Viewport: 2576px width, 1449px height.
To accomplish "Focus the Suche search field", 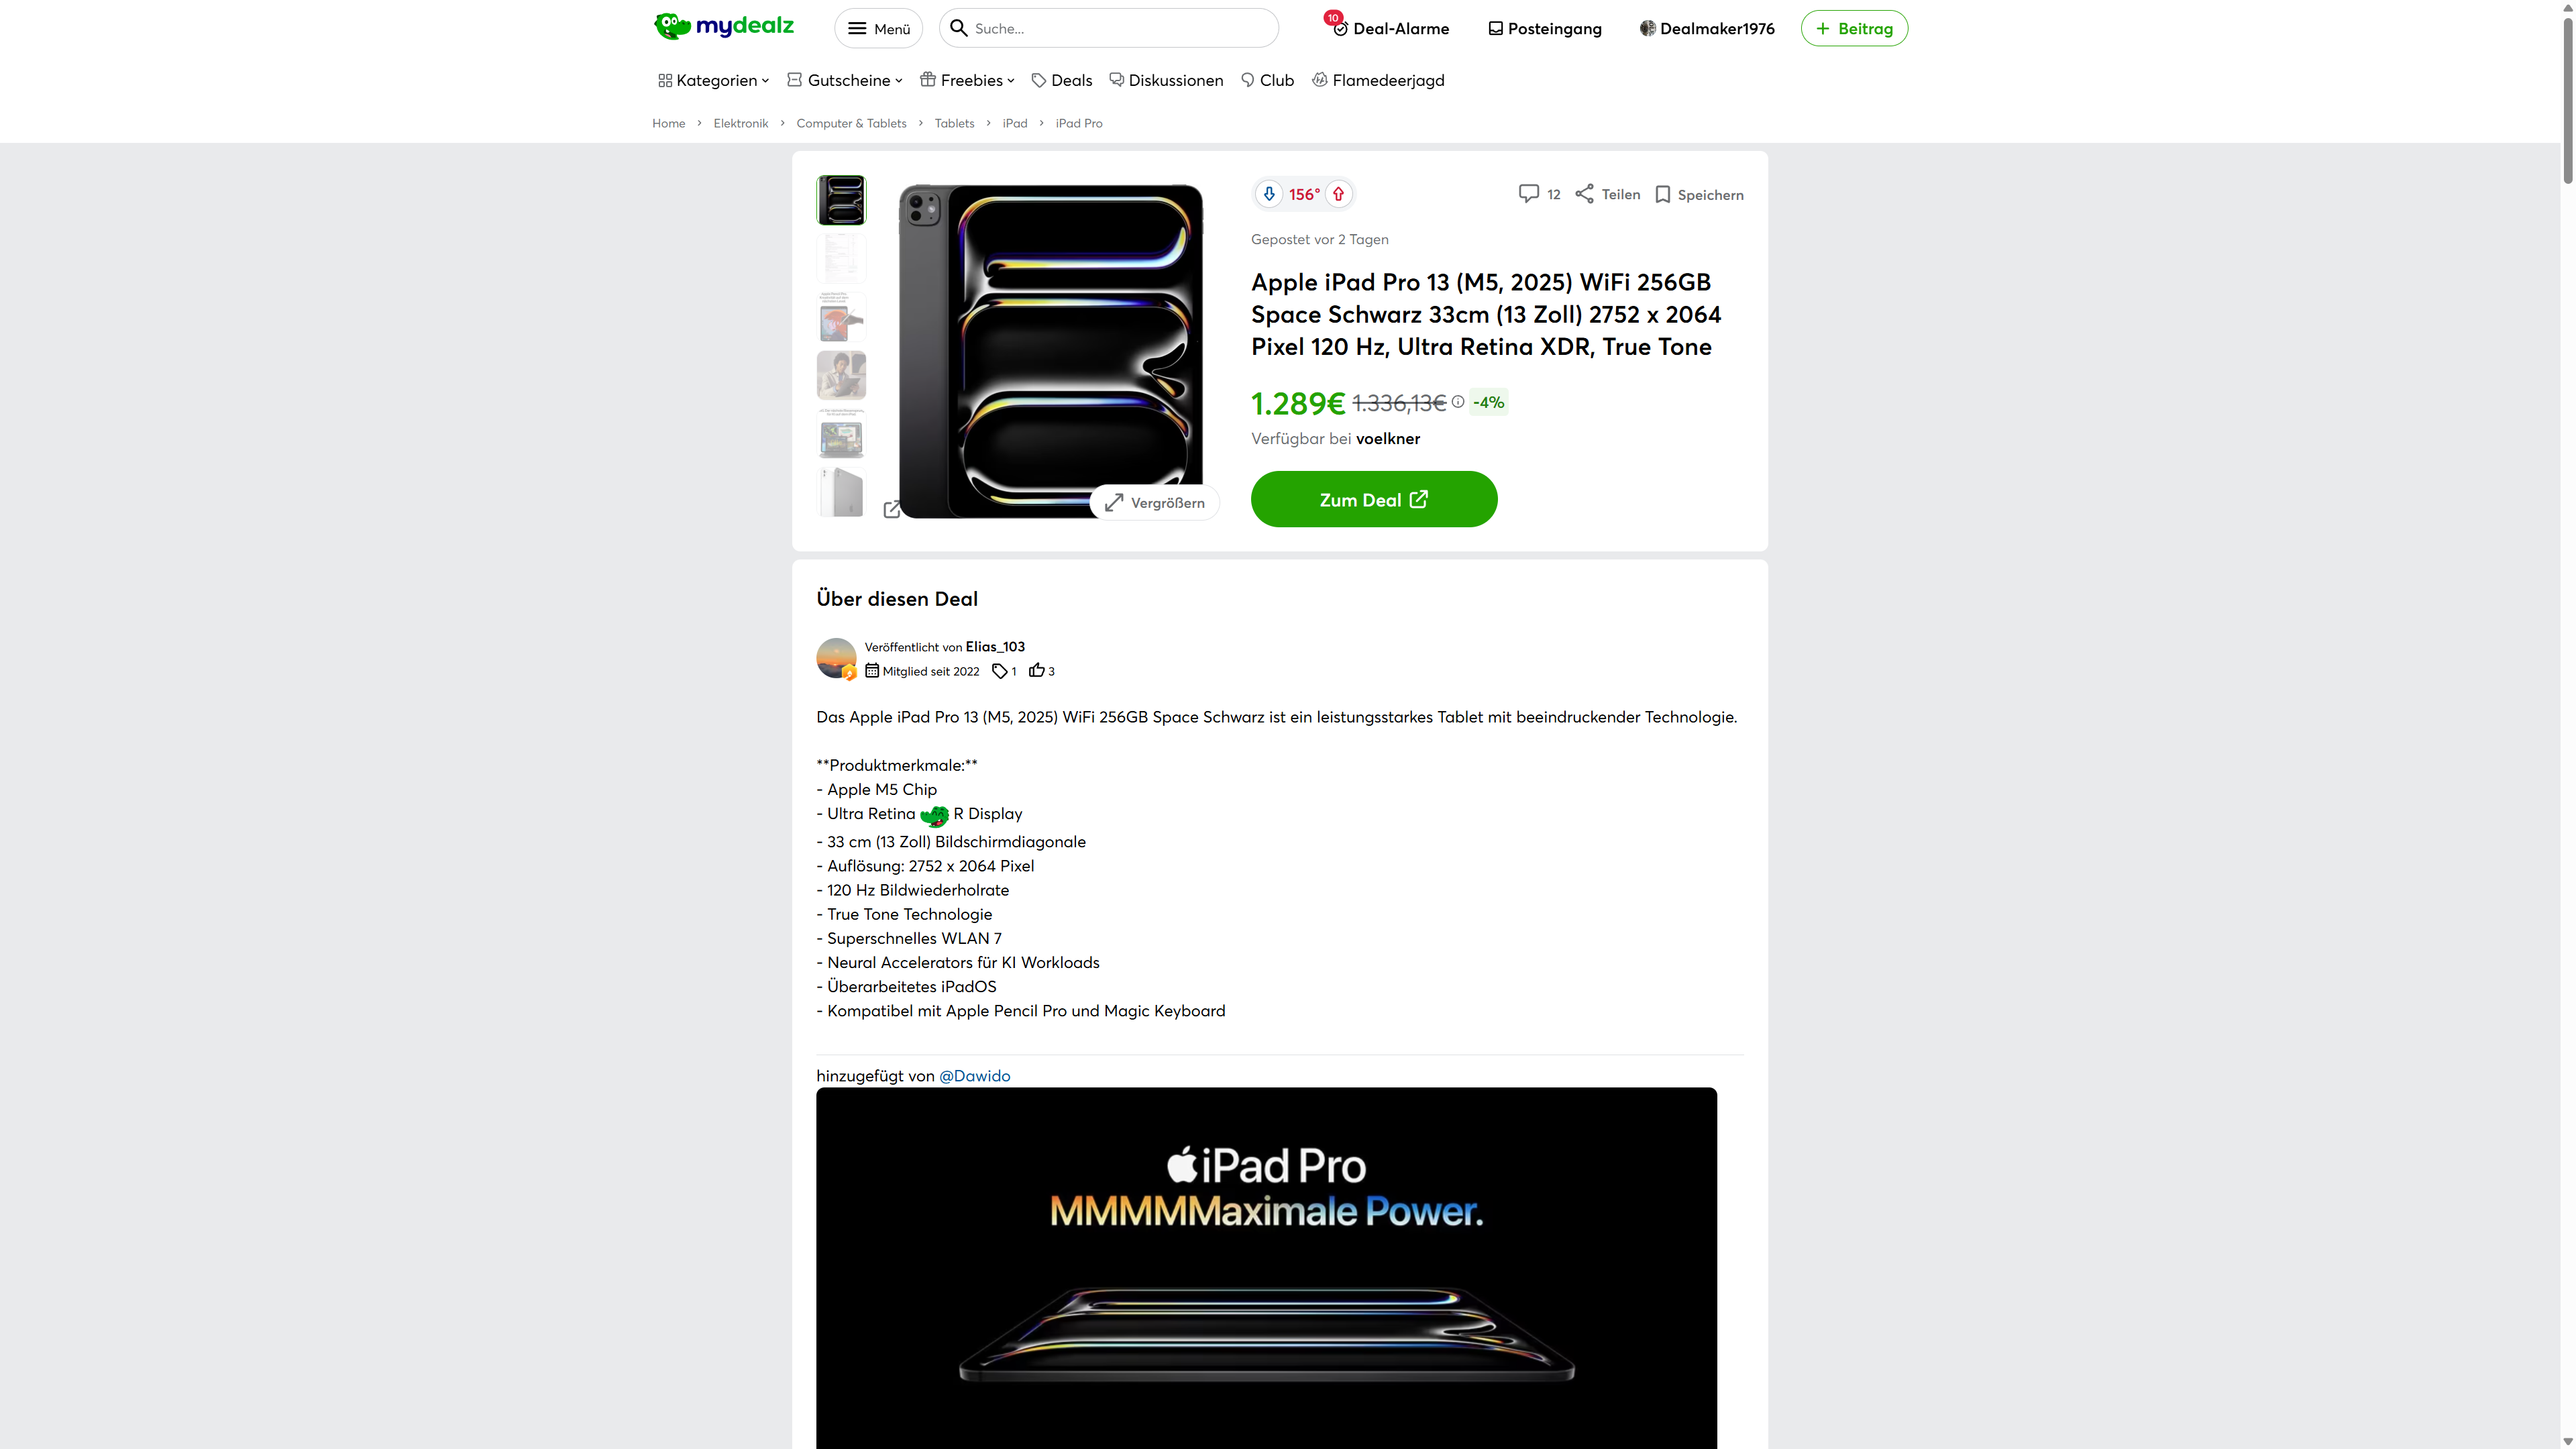I will (1109, 28).
